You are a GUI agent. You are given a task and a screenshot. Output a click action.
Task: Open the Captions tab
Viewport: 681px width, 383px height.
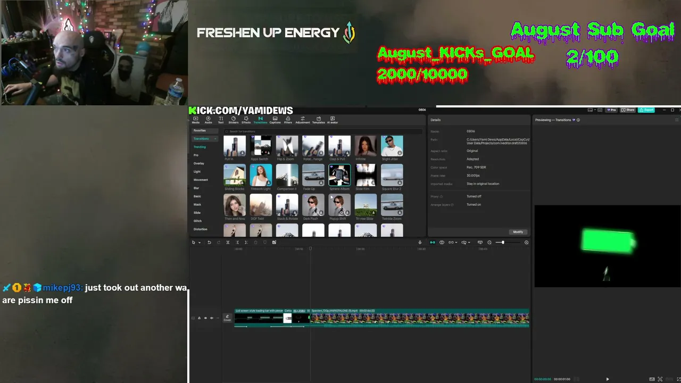coord(275,120)
